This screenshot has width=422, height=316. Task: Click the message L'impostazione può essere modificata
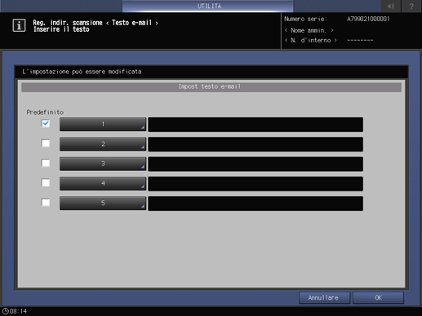[82, 72]
